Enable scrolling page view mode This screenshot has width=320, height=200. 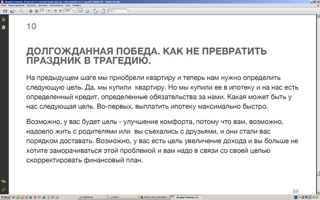tap(80, 11)
